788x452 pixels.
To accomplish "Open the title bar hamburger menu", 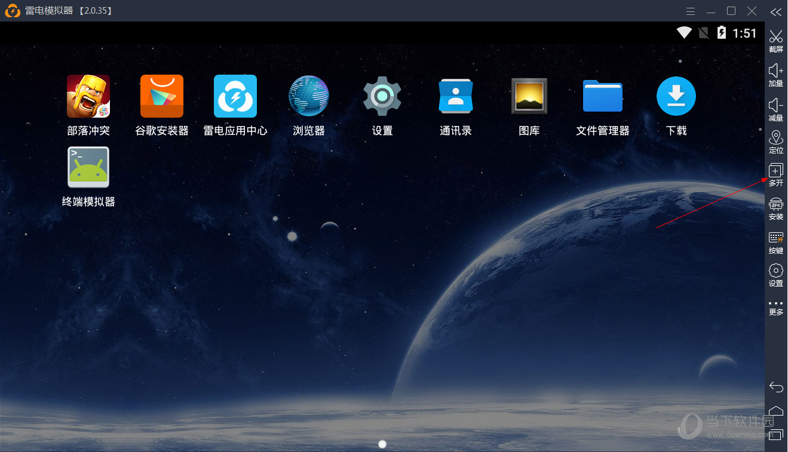I will (x=691, y=11).
